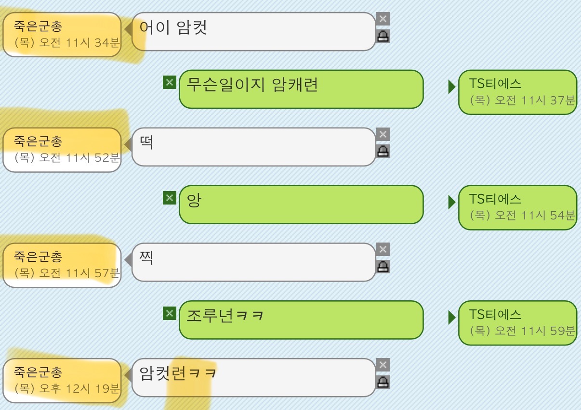Select the 죽은군총 box at 오후 12시 19분
This screenshot has height=410, width=581.
coord(62,380)
